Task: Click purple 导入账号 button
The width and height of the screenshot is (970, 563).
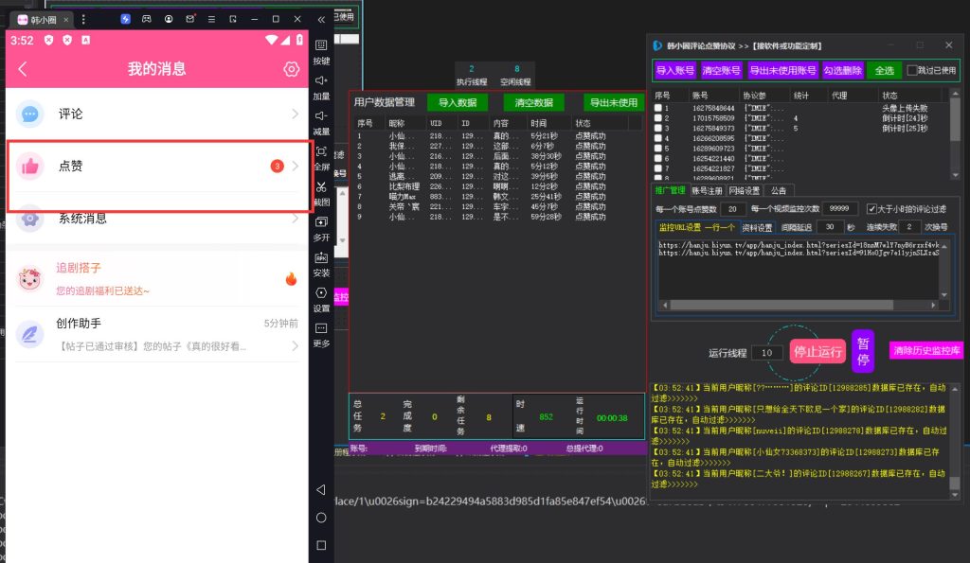Action: point(674,70)
